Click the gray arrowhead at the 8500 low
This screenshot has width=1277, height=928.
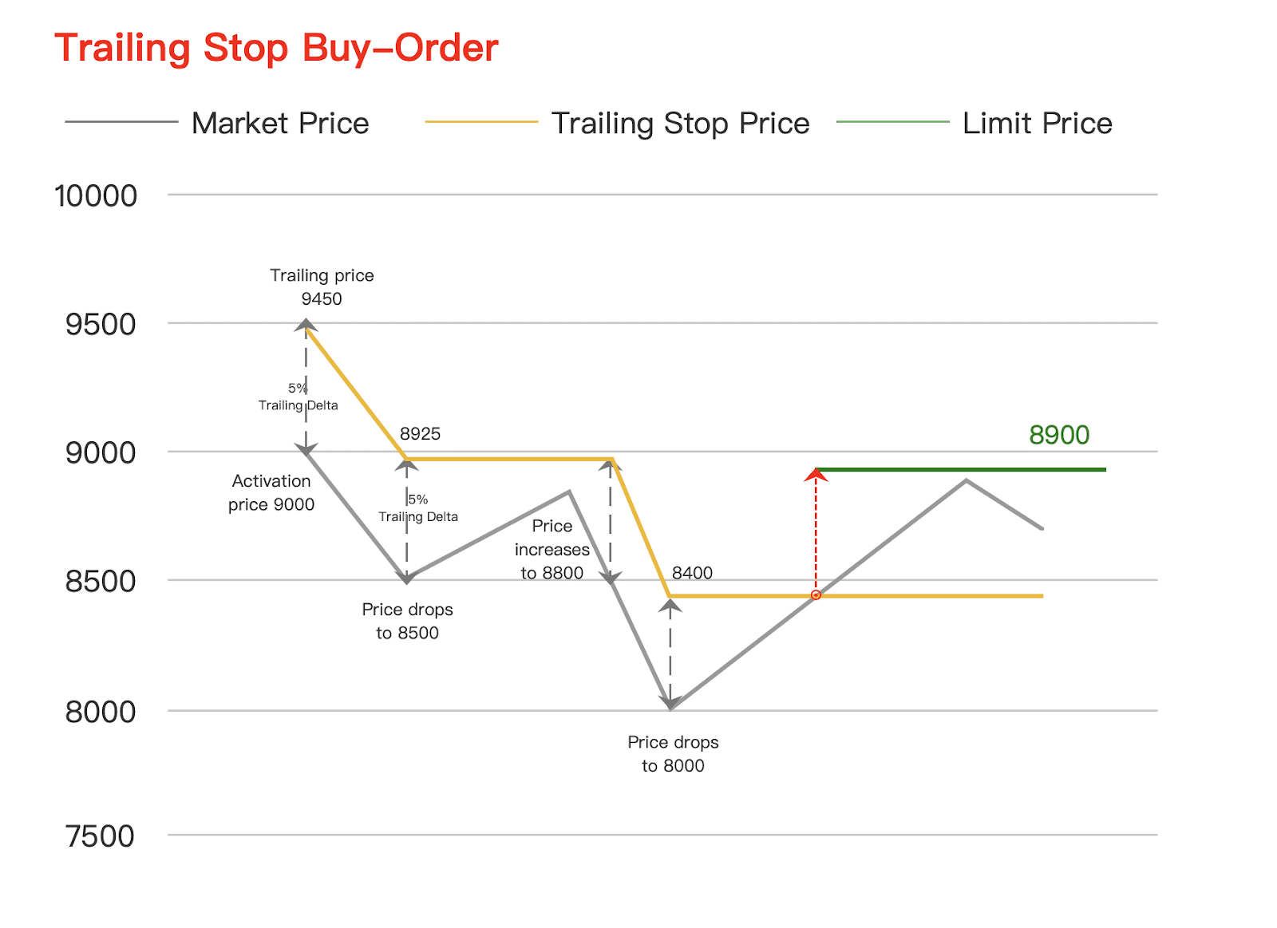point(407,576)
